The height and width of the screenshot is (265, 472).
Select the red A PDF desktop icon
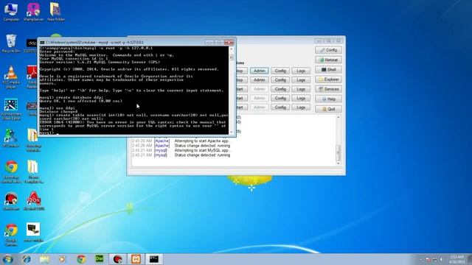34,201
